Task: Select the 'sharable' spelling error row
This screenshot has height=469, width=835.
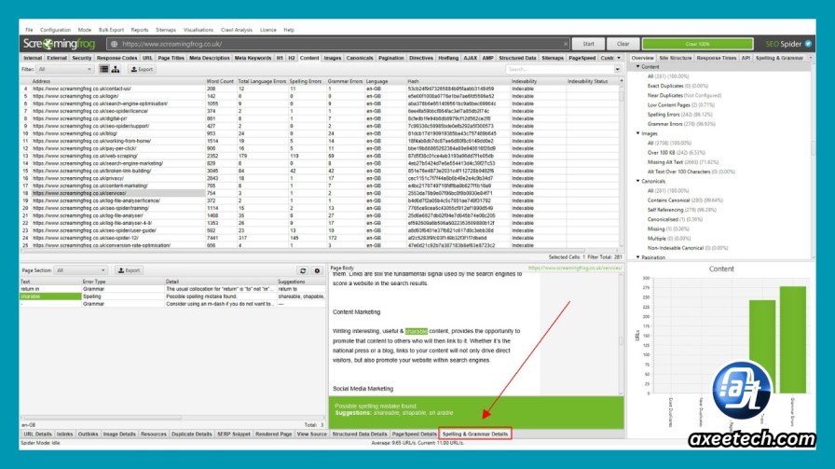Action: pyautogui.click(x=172, y=297)
